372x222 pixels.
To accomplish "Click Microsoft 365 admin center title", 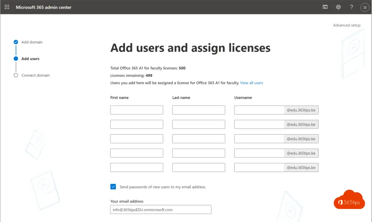I will (44, 7).
